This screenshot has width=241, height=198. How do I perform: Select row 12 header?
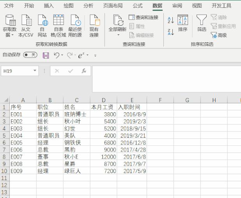point(4,185)
